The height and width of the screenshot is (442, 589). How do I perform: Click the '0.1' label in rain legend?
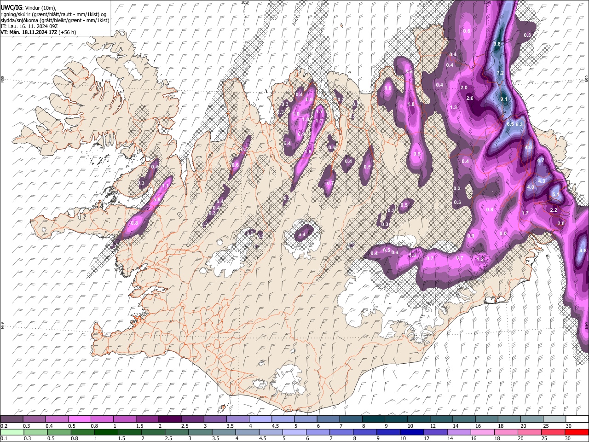click(3, 438)
